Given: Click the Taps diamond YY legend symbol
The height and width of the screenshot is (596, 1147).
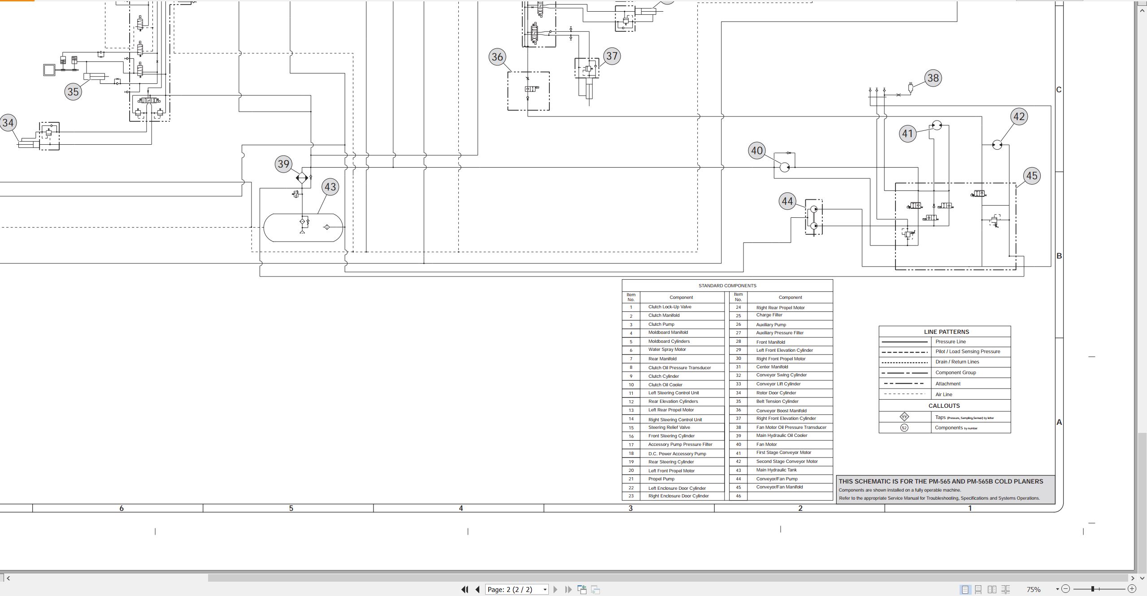Looking at the screenshot, I should (x=904, y=417).
